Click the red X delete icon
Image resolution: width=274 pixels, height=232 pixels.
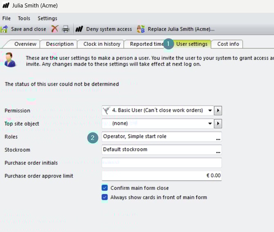click(55, 29)
